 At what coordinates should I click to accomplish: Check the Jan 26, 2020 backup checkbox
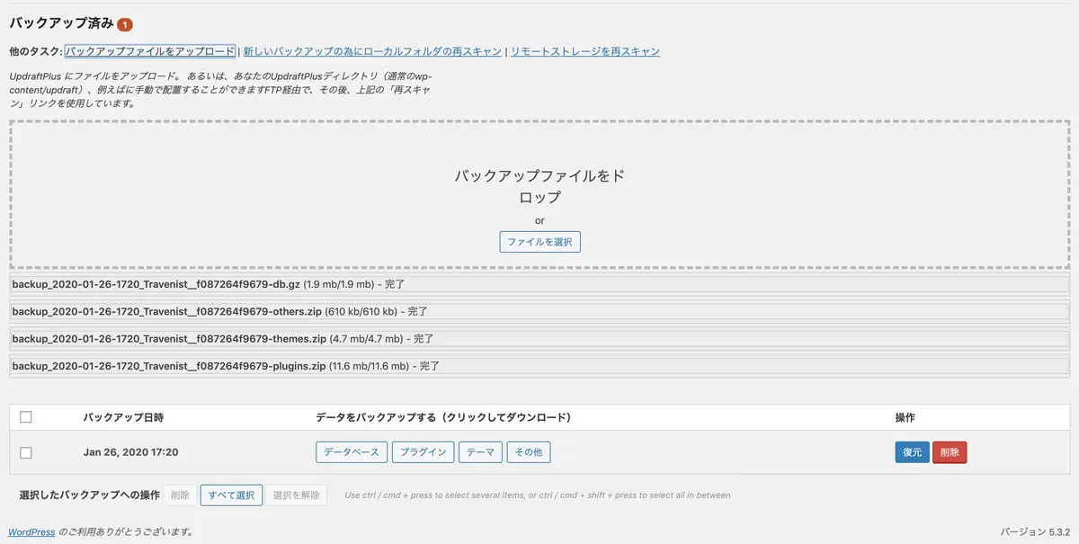25,452
